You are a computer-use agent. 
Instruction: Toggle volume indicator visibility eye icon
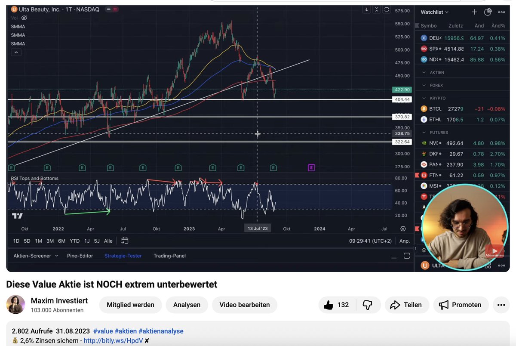pos(25,18)
